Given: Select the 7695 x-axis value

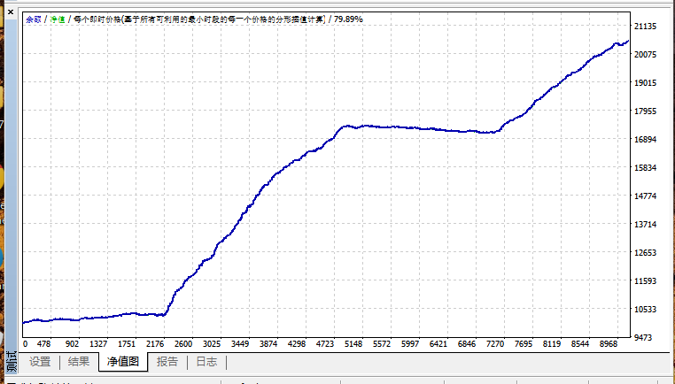Looking at the screenshot, I should tap(524, 344).
